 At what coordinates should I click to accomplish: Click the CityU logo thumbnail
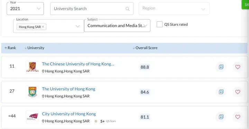33,117
